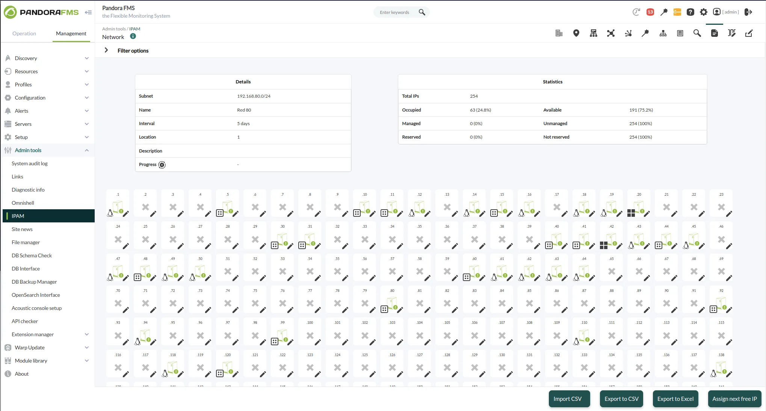
Task: Expand the Resources menu
Action: pos(47,71)
